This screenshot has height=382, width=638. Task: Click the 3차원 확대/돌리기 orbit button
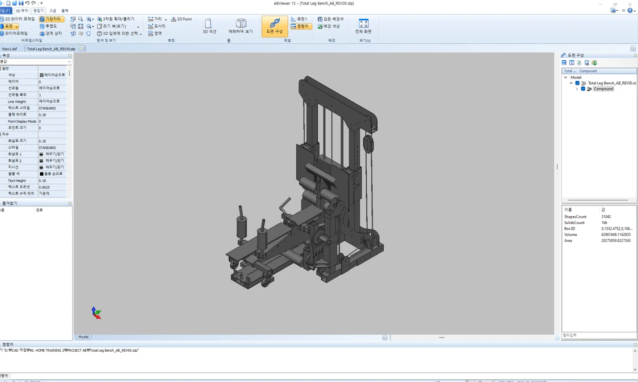116,19
